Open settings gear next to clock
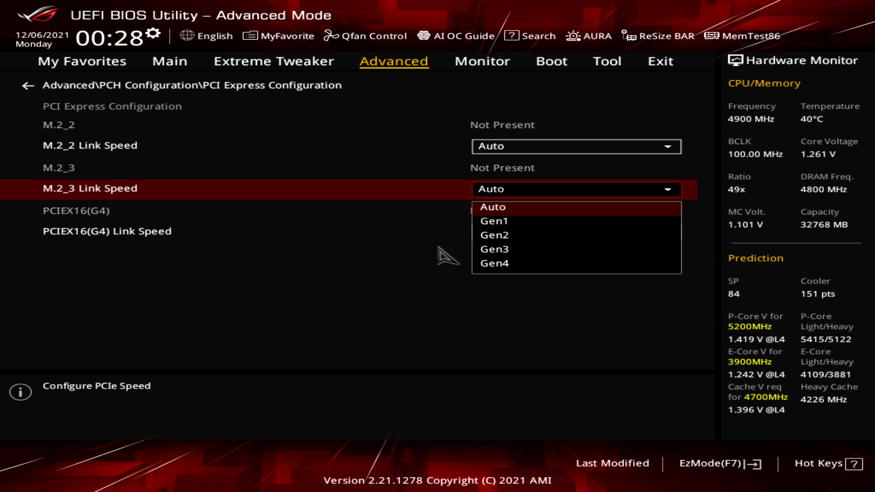This screenshot has height=492, width=875. [x=153, y=33]
